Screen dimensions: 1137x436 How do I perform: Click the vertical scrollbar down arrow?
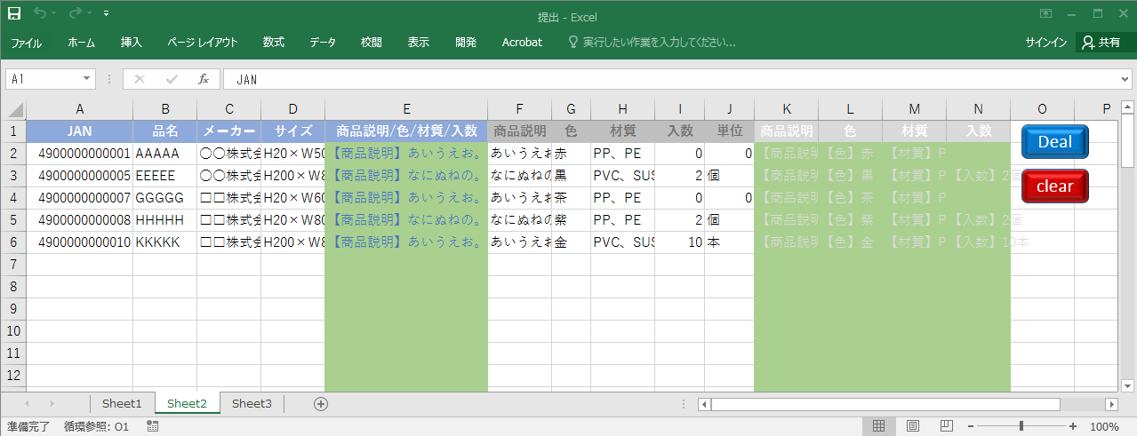[1128, 385]
